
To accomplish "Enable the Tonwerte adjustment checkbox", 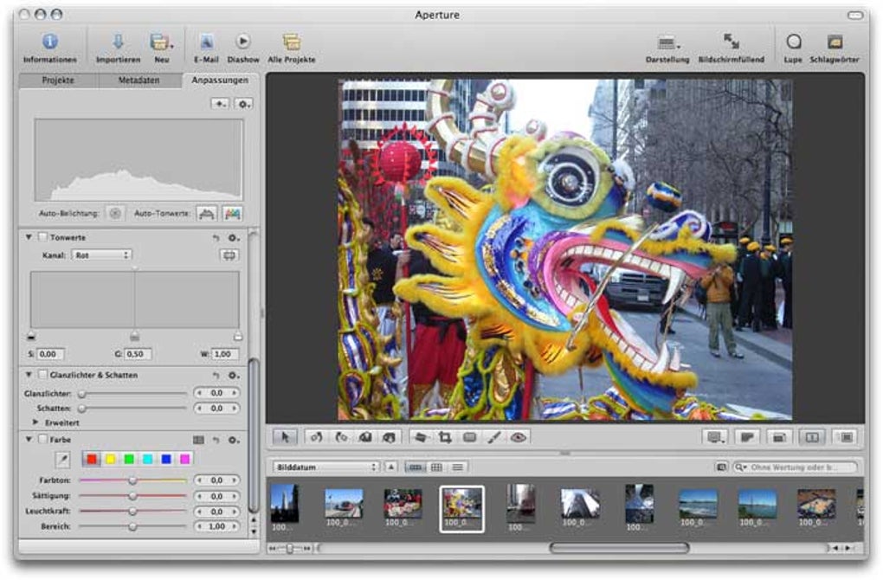I will pos(42,237).
